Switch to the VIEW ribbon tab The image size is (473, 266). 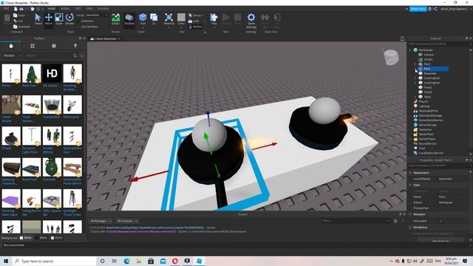[89, 9]
